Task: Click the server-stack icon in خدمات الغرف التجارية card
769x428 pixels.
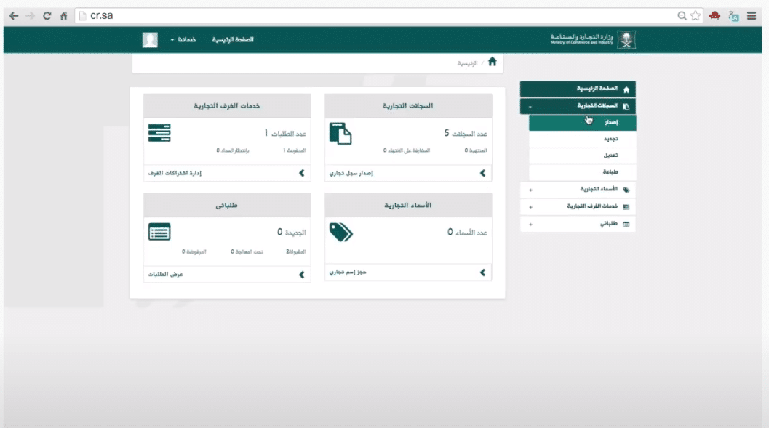Action: pos(159,133)
